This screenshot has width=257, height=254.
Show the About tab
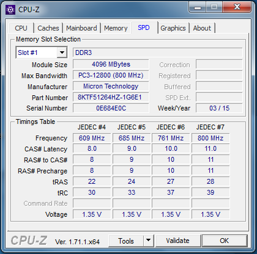click(x=202, y=28)
